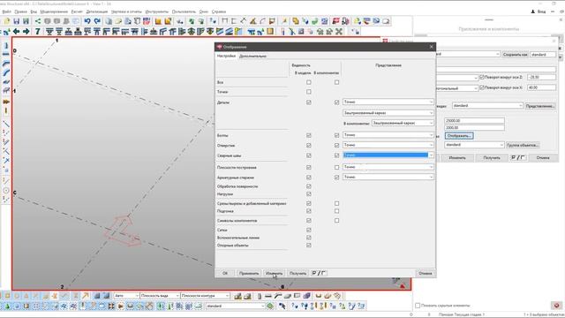This screenshot has width=565, height=318.
Task: Click the Undo arrow icon
Action: [x=87, y=21]
